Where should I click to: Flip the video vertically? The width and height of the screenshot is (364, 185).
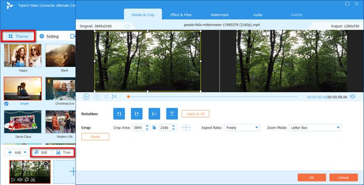click(172, 114)
